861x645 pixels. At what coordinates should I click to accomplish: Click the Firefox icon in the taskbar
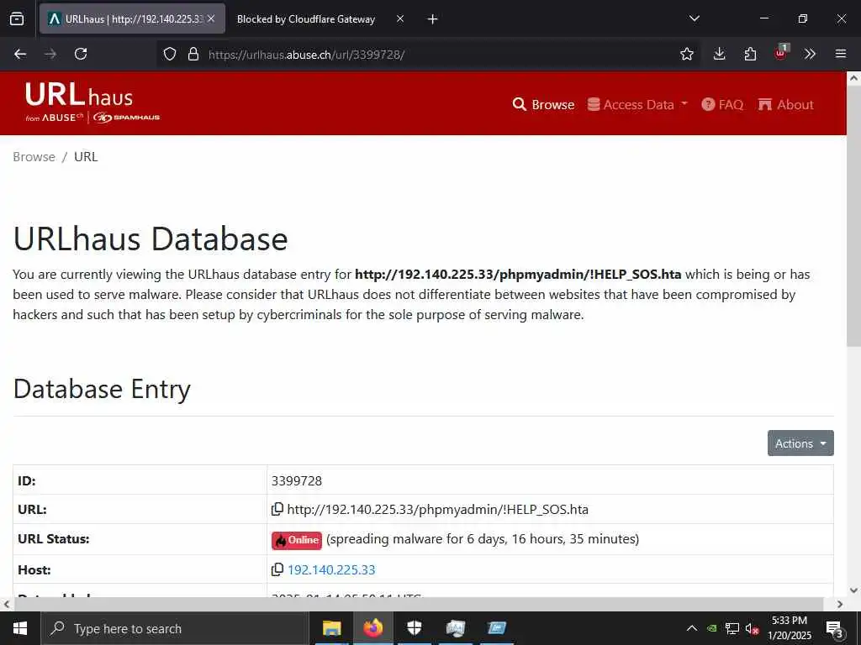pyautogui.click(x=372, y=628)
